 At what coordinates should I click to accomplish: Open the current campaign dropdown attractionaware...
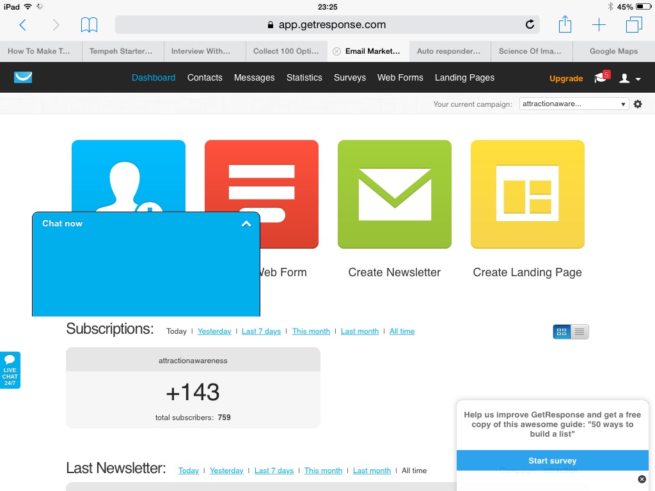pyautogui.click(x=574, y=104)
